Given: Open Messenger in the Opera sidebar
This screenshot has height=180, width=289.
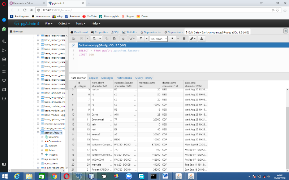Looking at the screenshot, I should [4, 20].
